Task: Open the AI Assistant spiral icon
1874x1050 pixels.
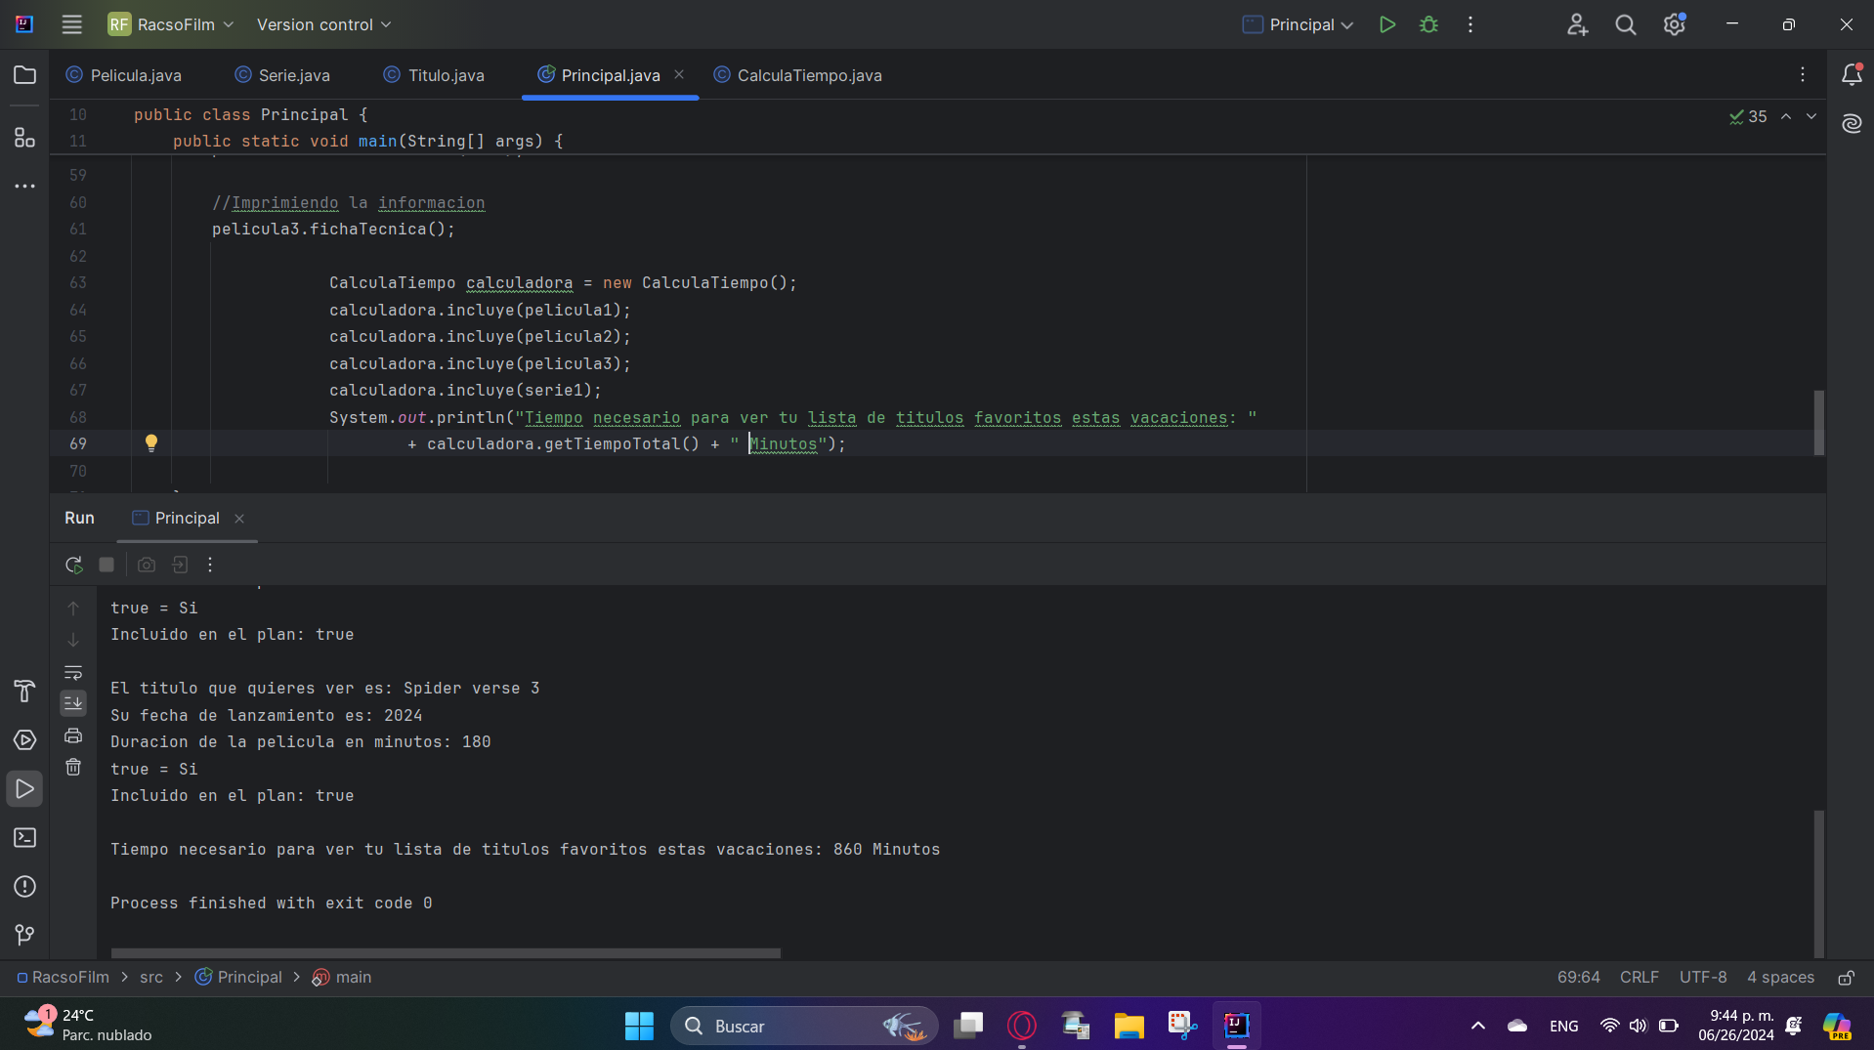Action: pyautogui.click(x=1852, y=123)
